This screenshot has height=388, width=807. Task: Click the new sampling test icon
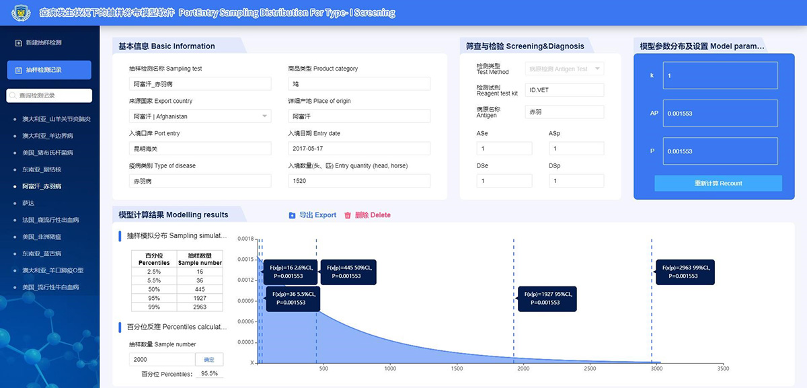tap(18, 43)
